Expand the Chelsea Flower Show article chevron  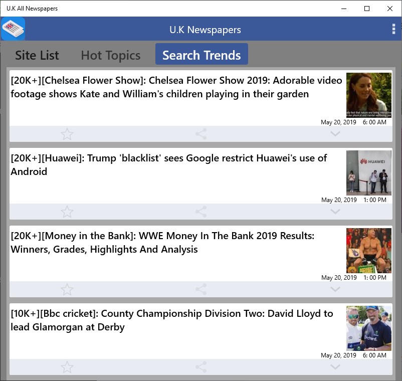[x=335, y=134]
